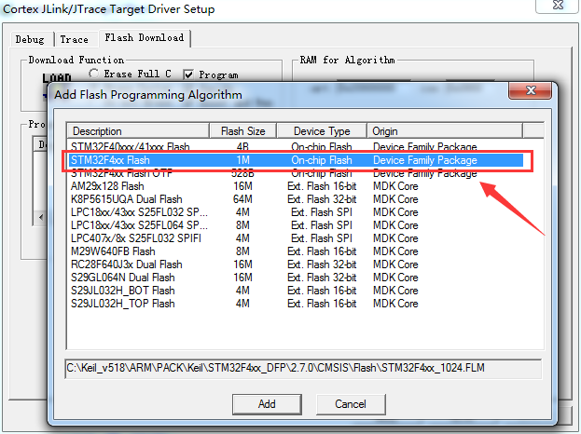This screenshot has width=581, height=434.
Task: Select the M29W640FB Flash algorithm
Action: 296,251
